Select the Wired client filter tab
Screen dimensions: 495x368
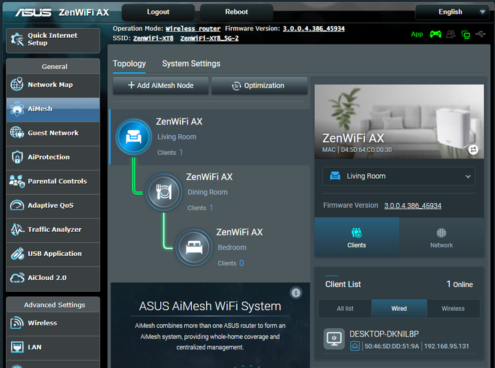(x=399, y=309)
